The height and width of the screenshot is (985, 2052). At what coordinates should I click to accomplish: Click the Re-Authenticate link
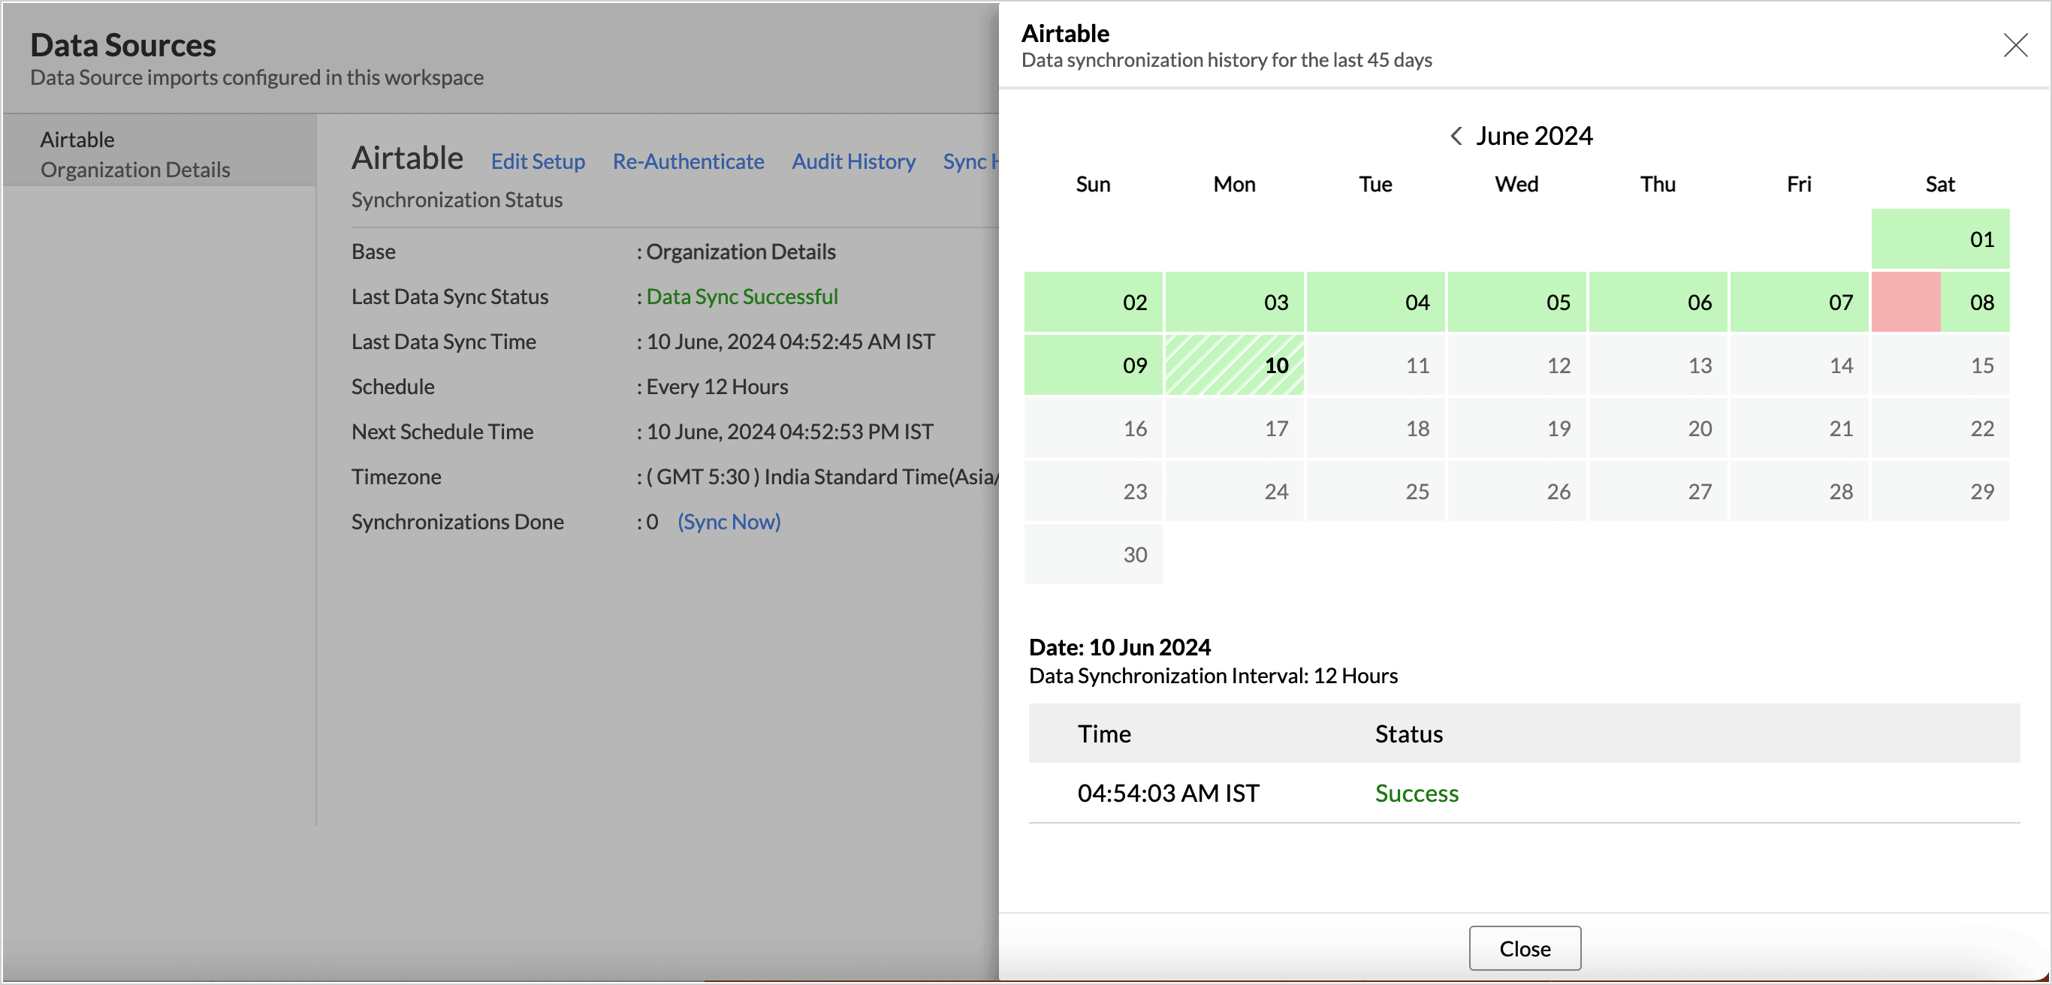688,161
